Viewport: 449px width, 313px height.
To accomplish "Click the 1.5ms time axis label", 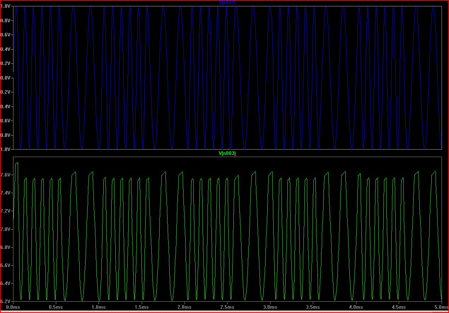I will pos(141,307).
